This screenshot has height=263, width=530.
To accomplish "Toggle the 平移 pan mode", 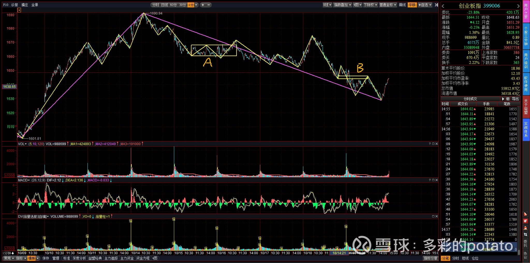I will point(412,5).
